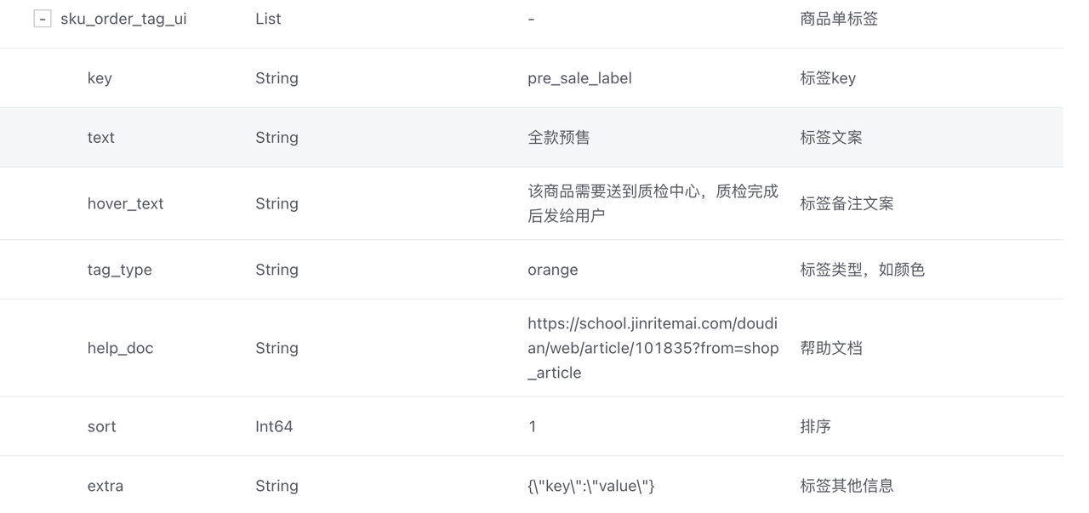Select the key field name

(100, 78)
